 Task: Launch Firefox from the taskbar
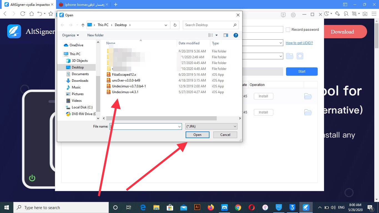[211, 207]
